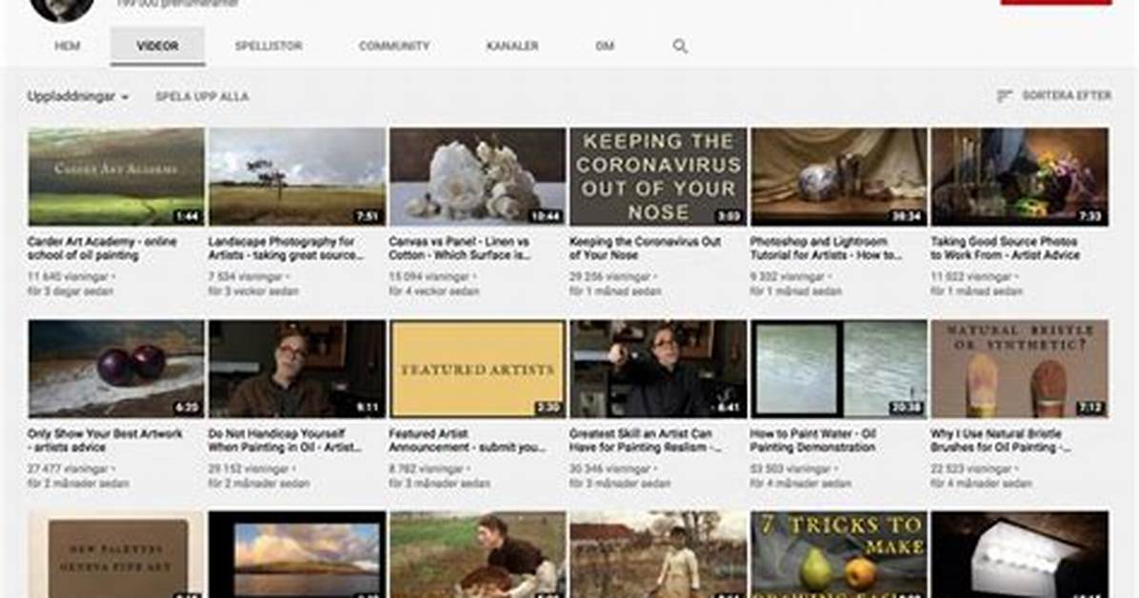
Task: Open How to Paint Water thumbnail
Action: 839,369
